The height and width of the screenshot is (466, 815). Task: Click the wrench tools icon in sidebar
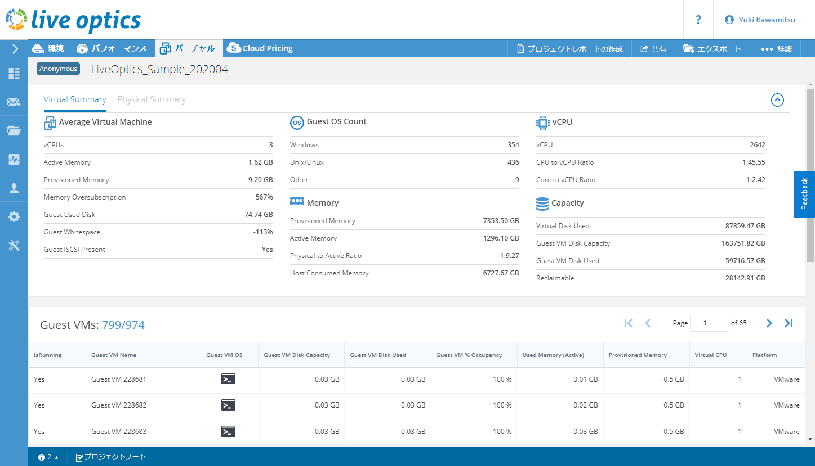pyautogui.click(x=14, y=246)
